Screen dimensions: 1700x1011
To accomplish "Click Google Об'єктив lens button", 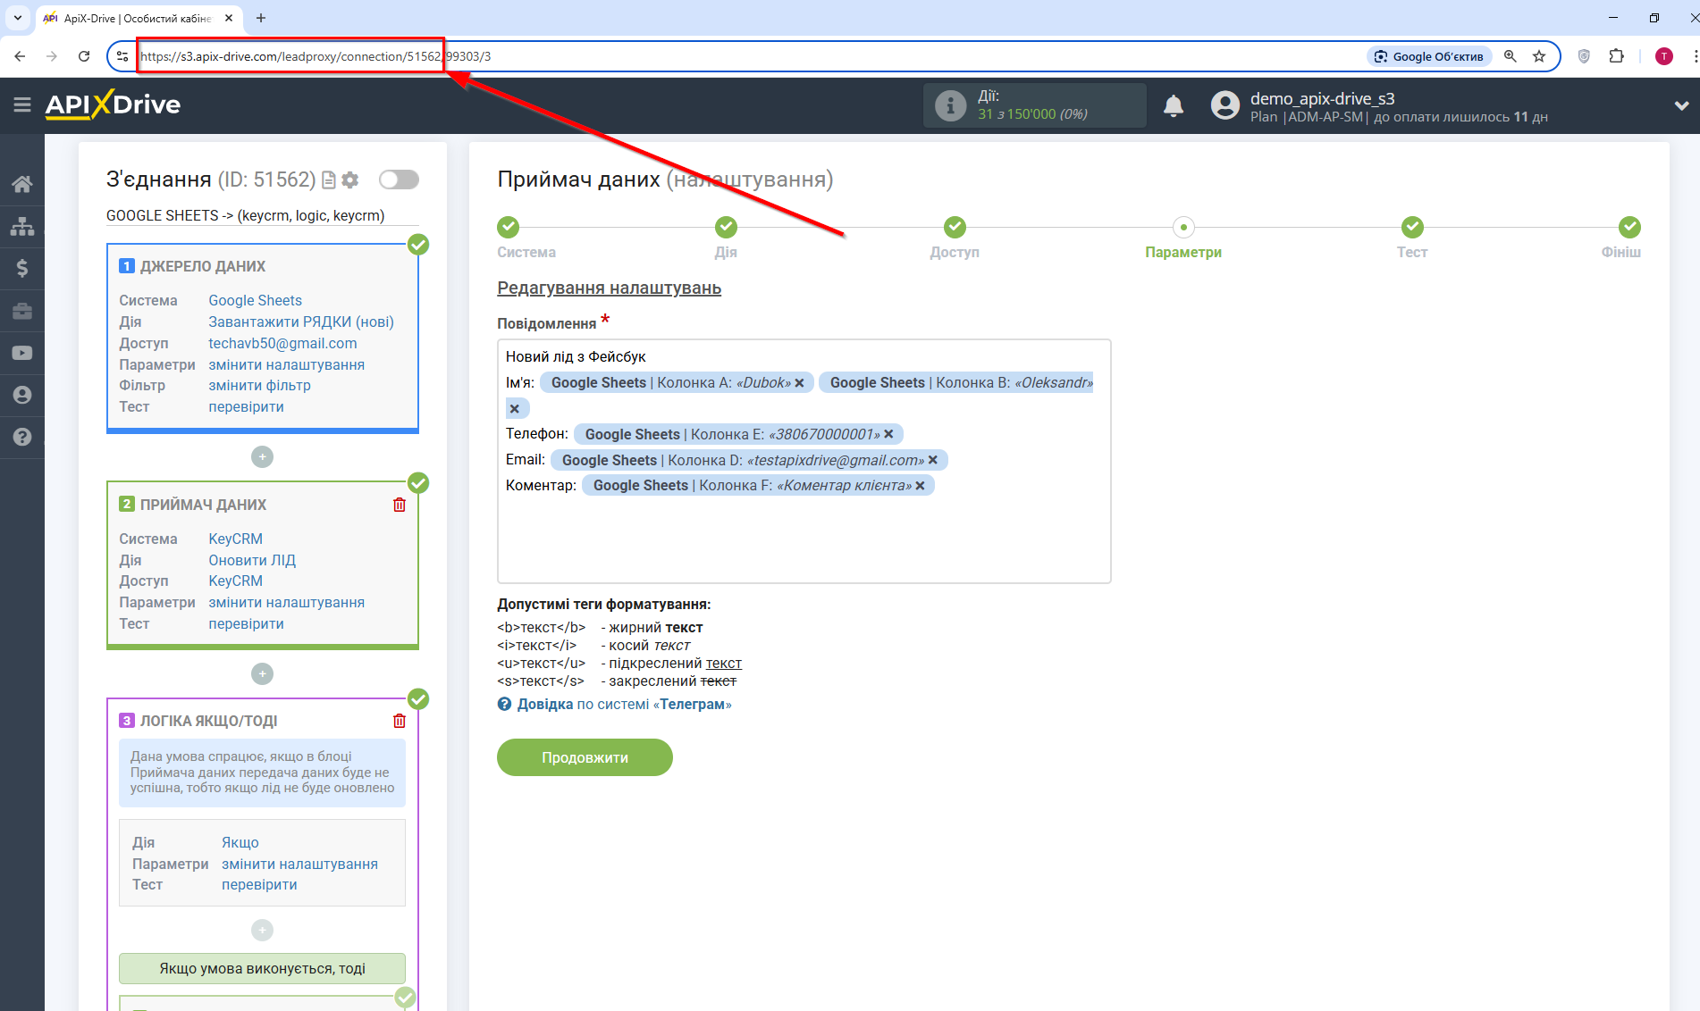I will [1428, 56].
